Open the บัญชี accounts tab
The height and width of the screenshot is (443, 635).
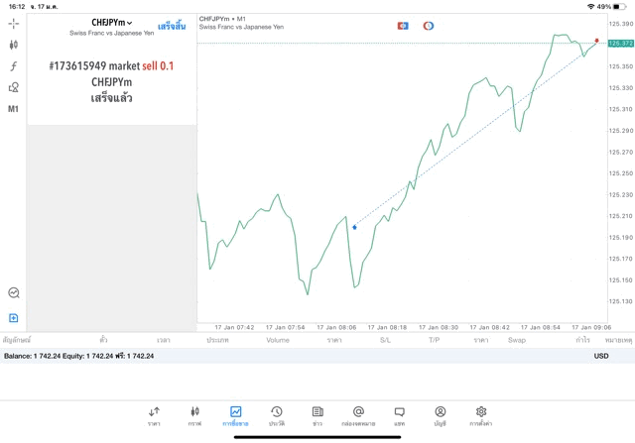[x=440, y=416]
